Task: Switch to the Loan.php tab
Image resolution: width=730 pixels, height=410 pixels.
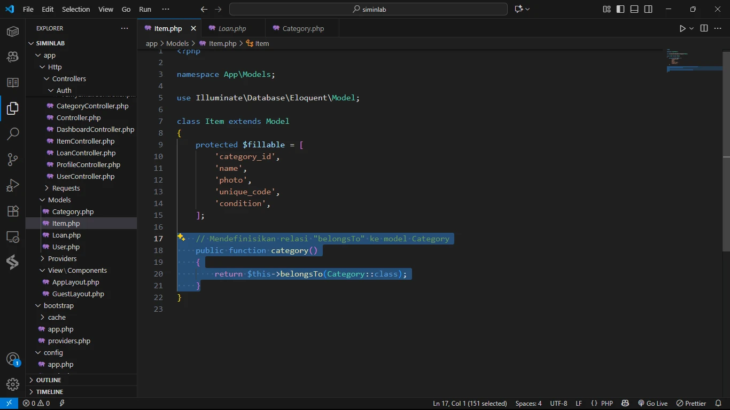Action: (232, 28)
